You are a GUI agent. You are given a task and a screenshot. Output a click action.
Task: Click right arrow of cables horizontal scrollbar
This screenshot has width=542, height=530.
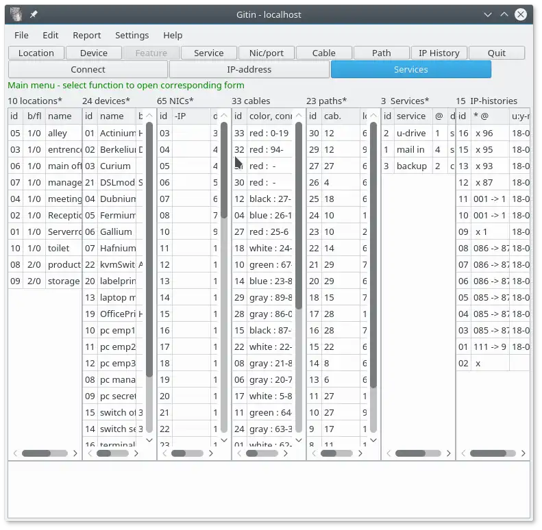click(x=286, y=453)
